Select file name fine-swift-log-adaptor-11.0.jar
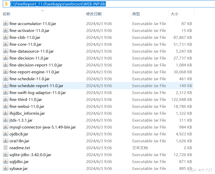The height and width of the screenshot is (174, 215). [38, 93]
